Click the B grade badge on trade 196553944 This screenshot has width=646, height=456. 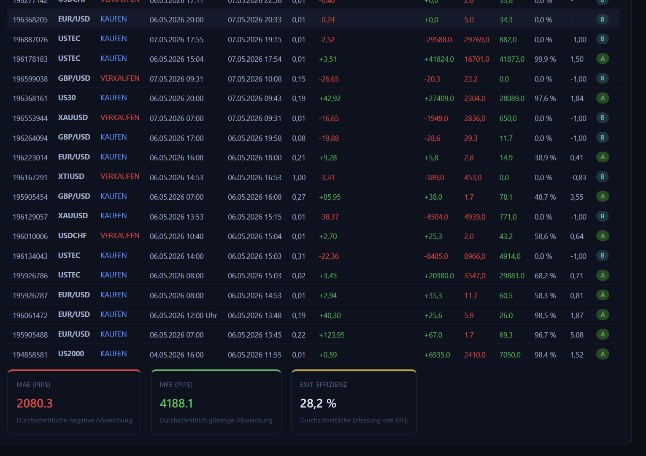click(x=603, y=118)
